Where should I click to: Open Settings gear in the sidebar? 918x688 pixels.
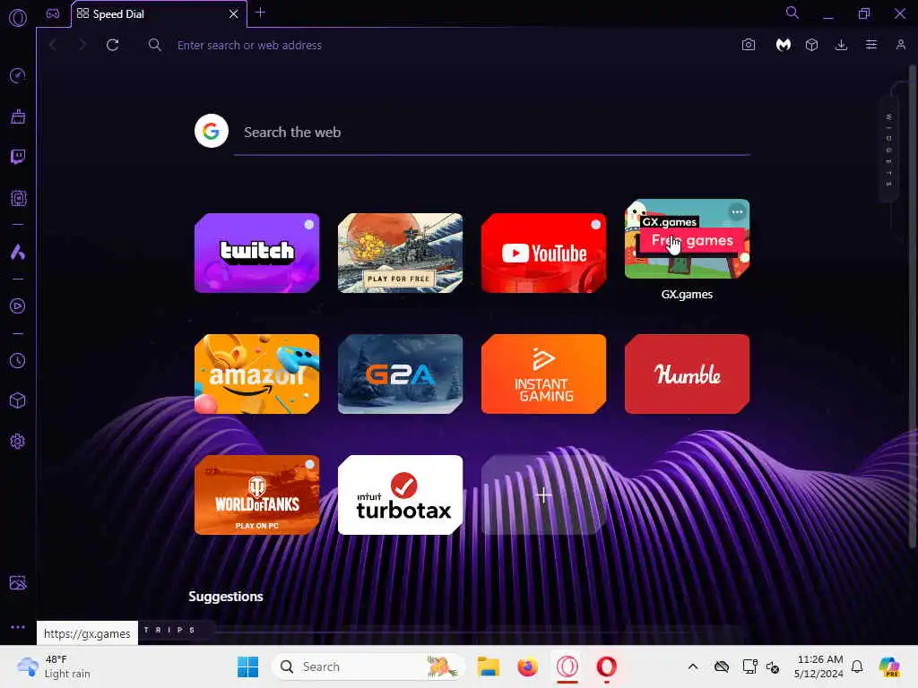coord(18,441)
